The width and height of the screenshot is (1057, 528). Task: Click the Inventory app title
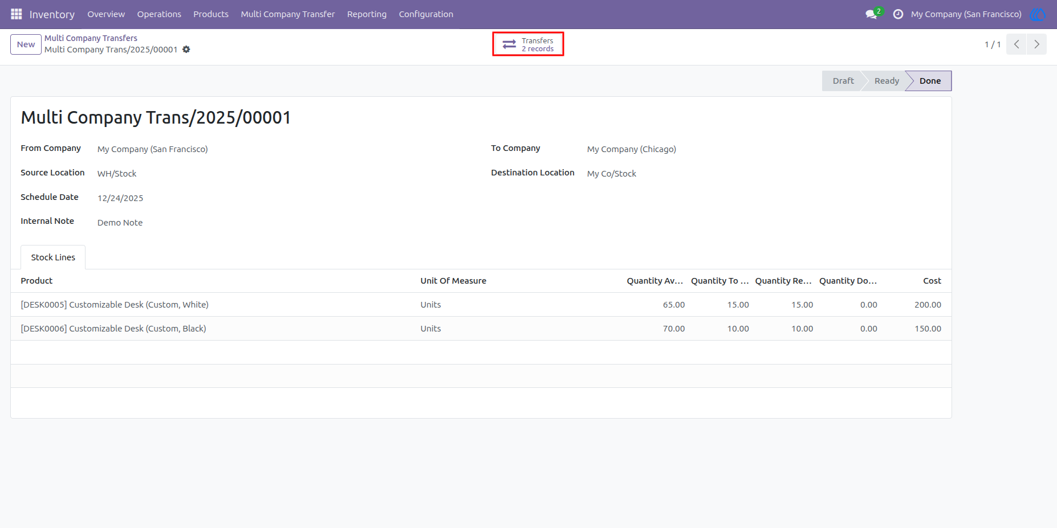(52, 14)
